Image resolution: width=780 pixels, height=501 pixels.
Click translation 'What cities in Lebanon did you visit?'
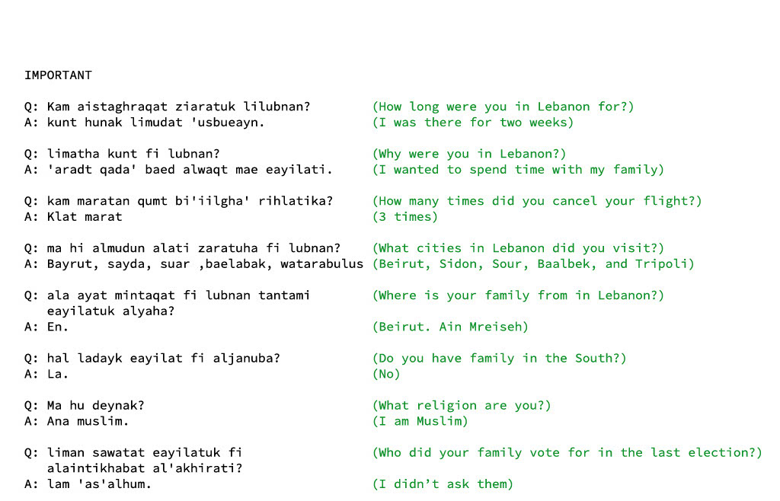(518, 248)
